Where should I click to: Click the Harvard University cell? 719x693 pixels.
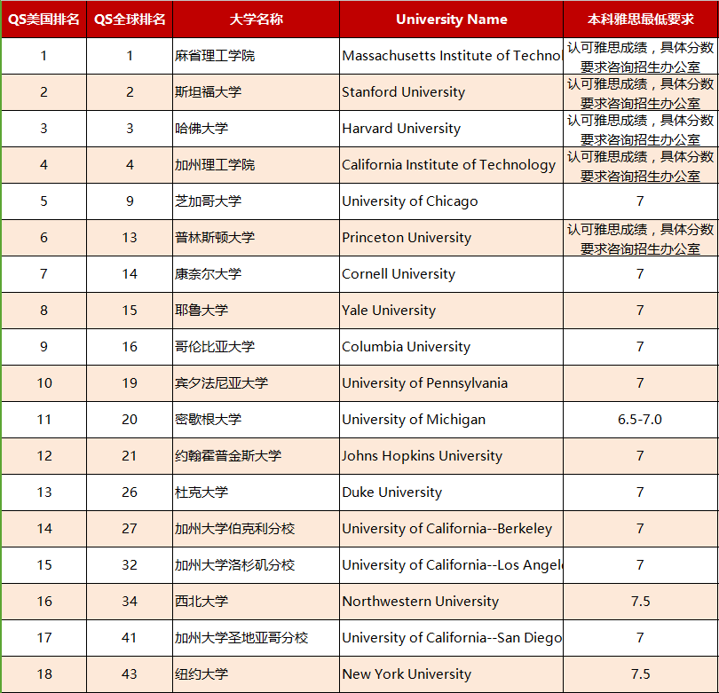451,129
